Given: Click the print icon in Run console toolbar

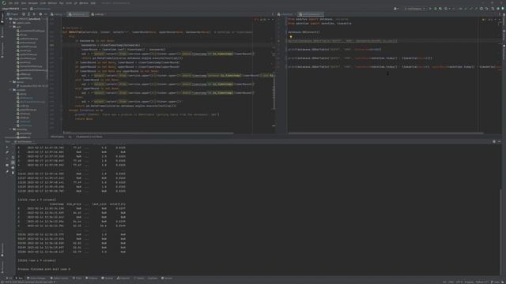Looking at the screenshot, I should [x=13, y=167].
